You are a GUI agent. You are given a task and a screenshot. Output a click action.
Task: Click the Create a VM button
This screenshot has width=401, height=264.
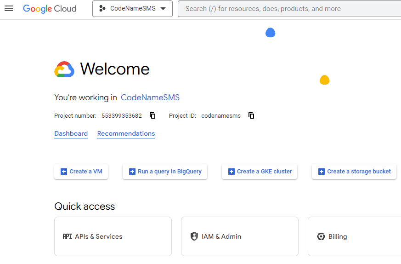coord(81,172)
